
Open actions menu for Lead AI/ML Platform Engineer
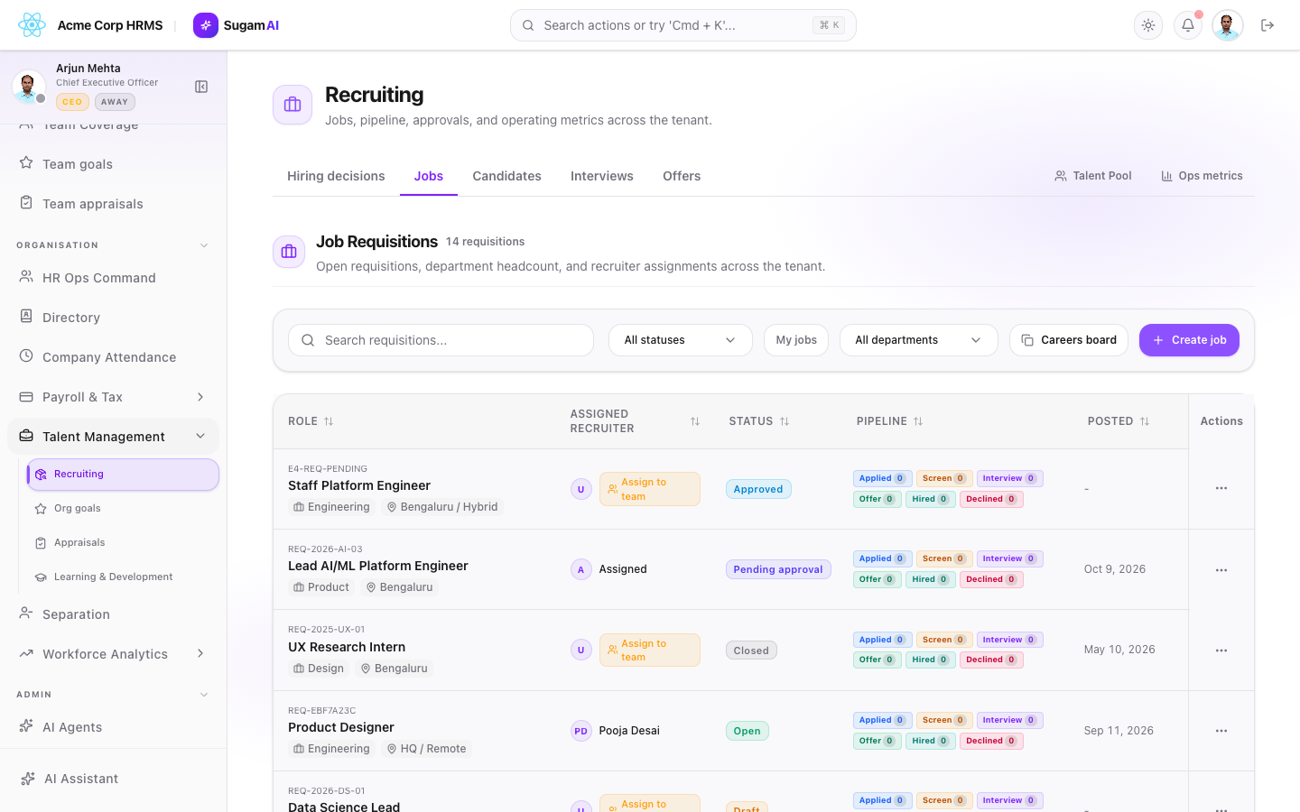[x=1221, y=570]
